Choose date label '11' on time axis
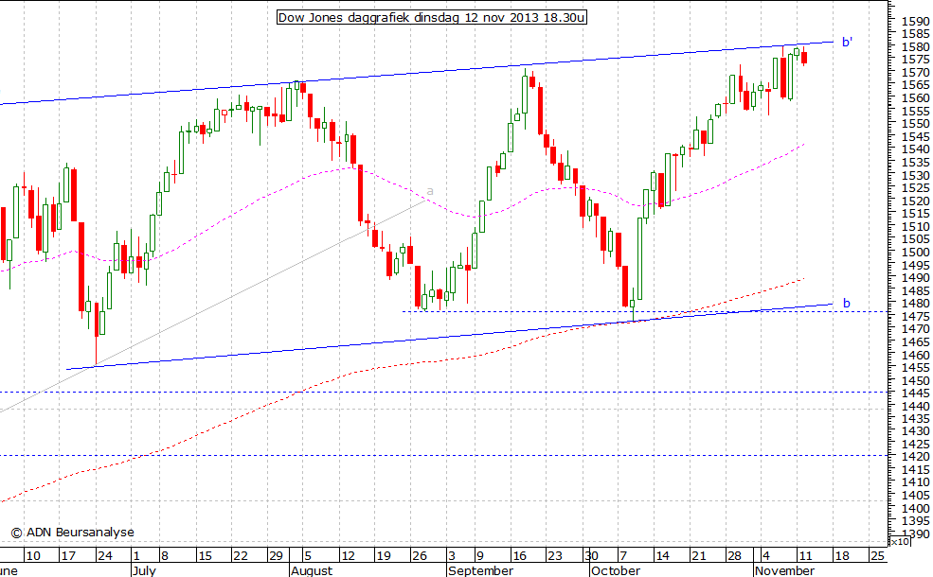Viewport: 933px width, 577px height. click(805, 555)
